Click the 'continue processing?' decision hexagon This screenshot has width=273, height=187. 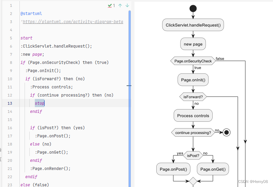[193, 133]
